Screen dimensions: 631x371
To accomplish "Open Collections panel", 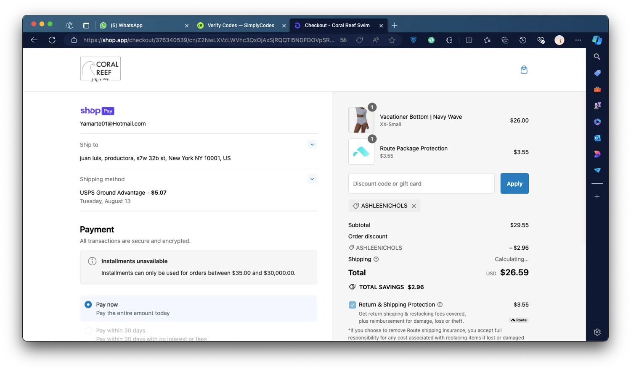I will 505,40.
